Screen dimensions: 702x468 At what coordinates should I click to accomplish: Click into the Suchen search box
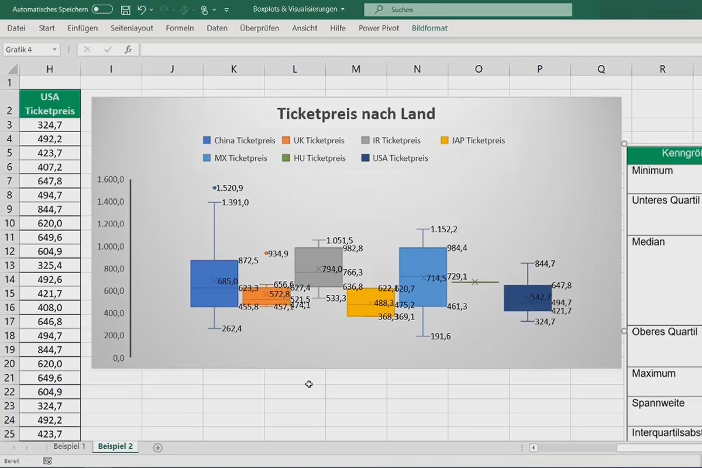point(468,9)
